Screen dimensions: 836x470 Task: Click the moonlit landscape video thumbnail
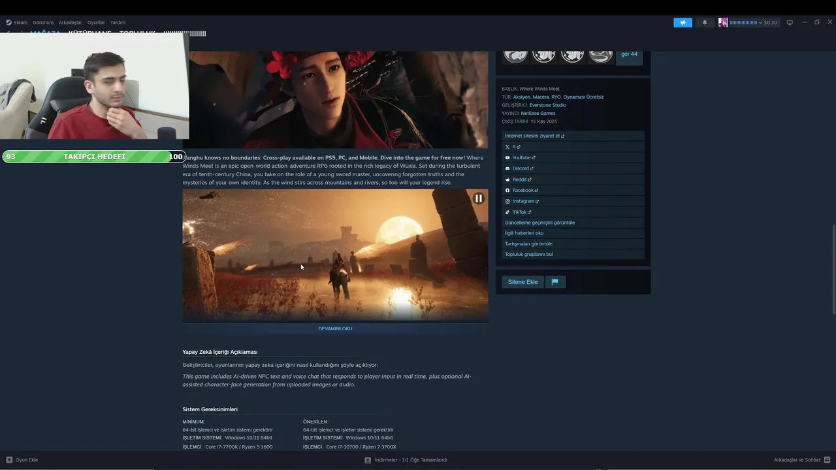pos(335,256)
